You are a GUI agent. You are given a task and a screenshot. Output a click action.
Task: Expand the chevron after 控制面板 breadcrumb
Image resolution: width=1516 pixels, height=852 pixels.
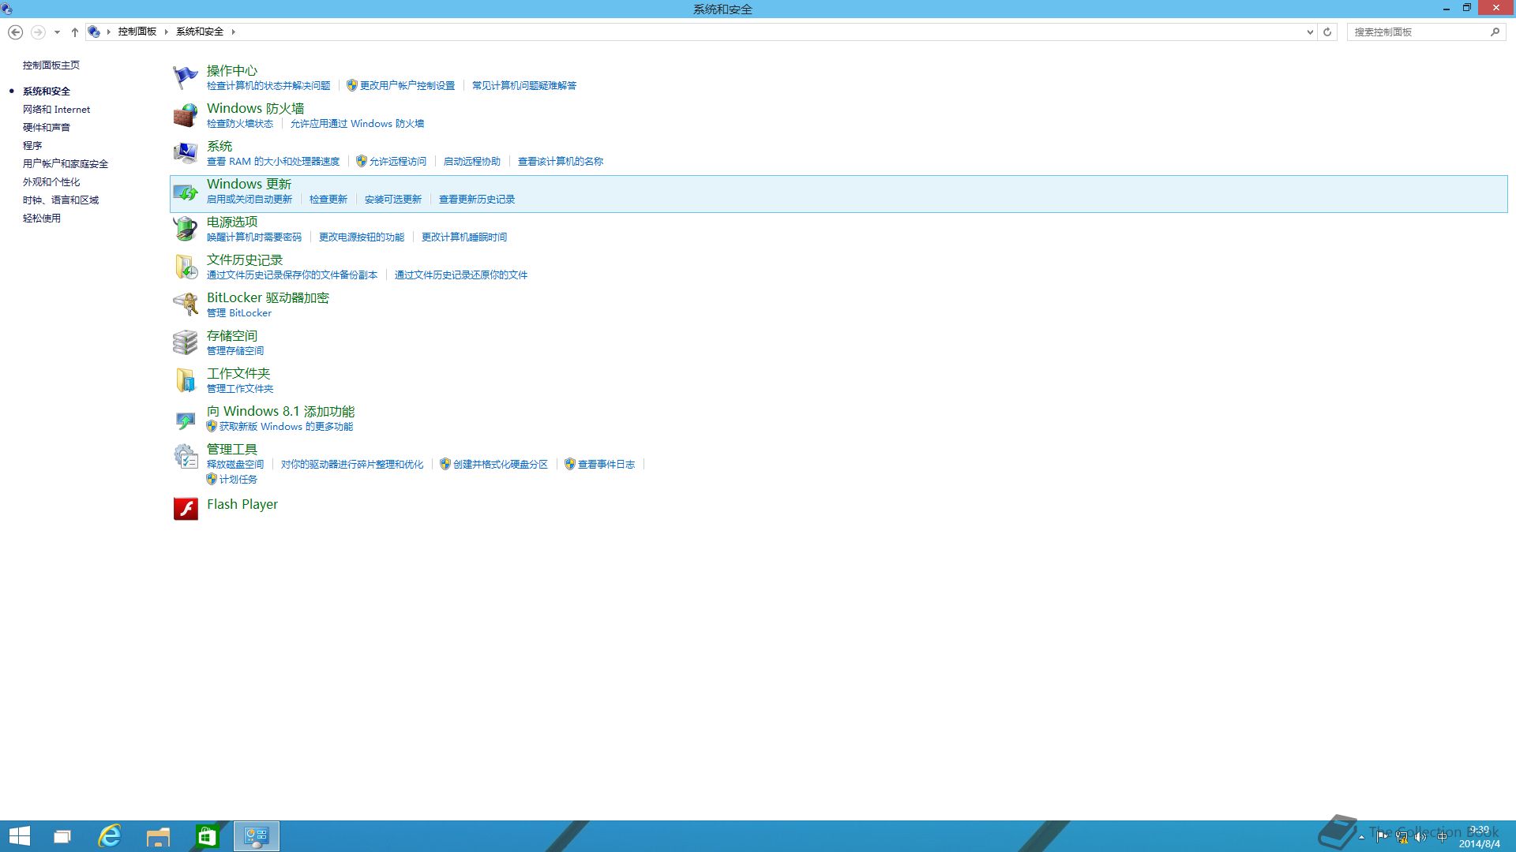coord(166,32)
